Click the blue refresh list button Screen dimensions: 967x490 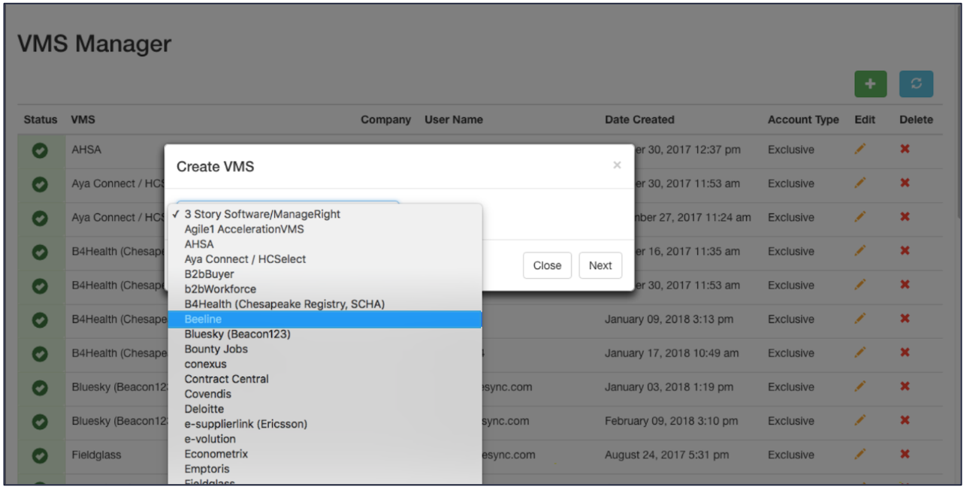coord(916,84)
